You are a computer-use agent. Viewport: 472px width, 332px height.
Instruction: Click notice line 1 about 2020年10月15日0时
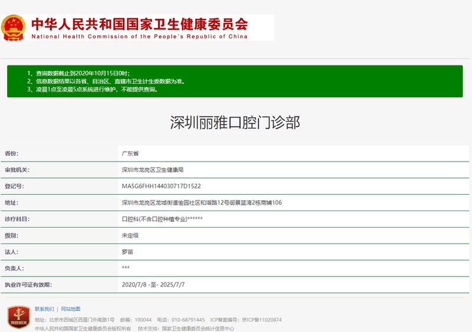pos(78,73)
